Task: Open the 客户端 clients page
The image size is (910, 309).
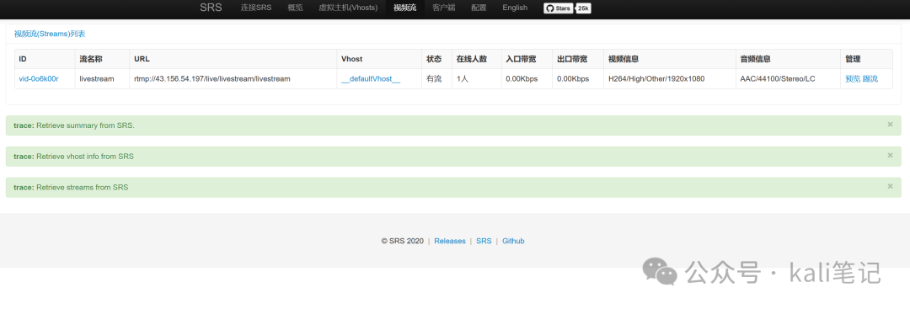Action: coord(443,8)
